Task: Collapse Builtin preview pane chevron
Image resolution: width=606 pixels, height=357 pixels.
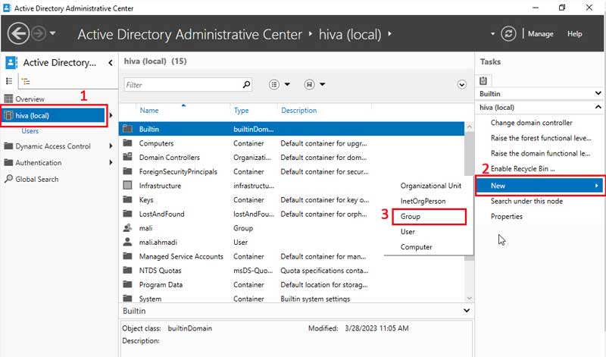Action: (467, 311)
